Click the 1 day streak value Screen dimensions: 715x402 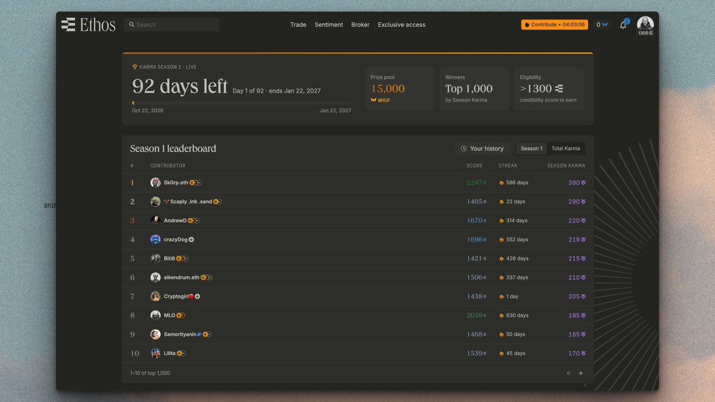pyautogui.click(x=512, y=297)
